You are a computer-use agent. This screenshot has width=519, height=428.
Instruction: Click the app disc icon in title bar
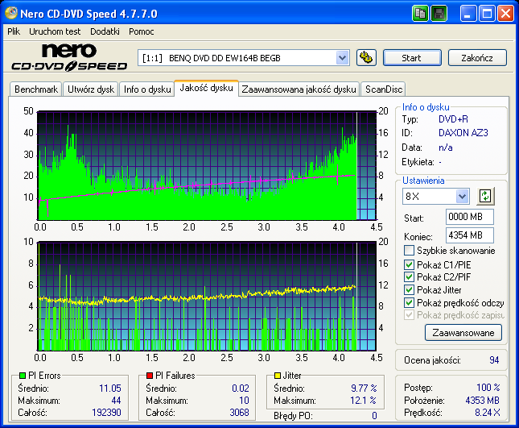coord(11,13)
